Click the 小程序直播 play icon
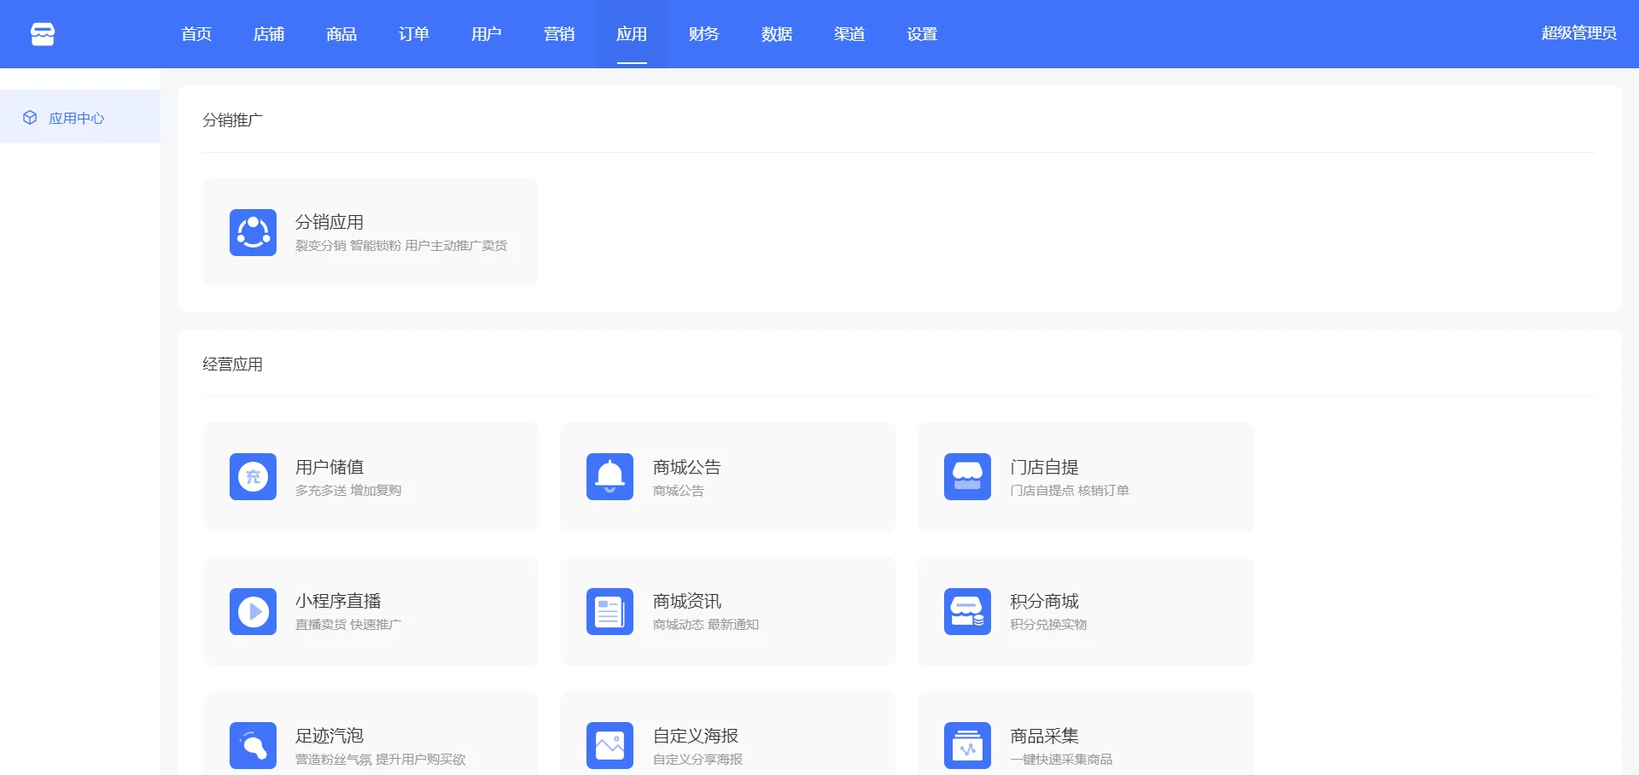The image size is (1639, 775). click(253, 611)
